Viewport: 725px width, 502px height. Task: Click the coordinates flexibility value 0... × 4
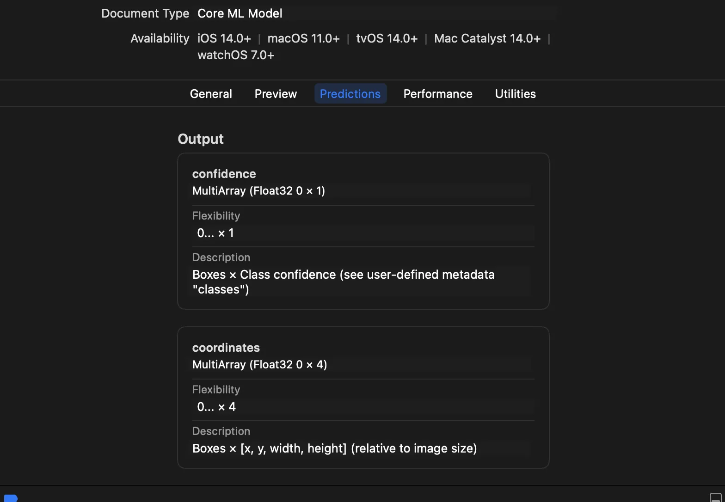pos(216,407)
